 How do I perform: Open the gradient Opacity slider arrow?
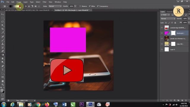[x=75, y=6]
